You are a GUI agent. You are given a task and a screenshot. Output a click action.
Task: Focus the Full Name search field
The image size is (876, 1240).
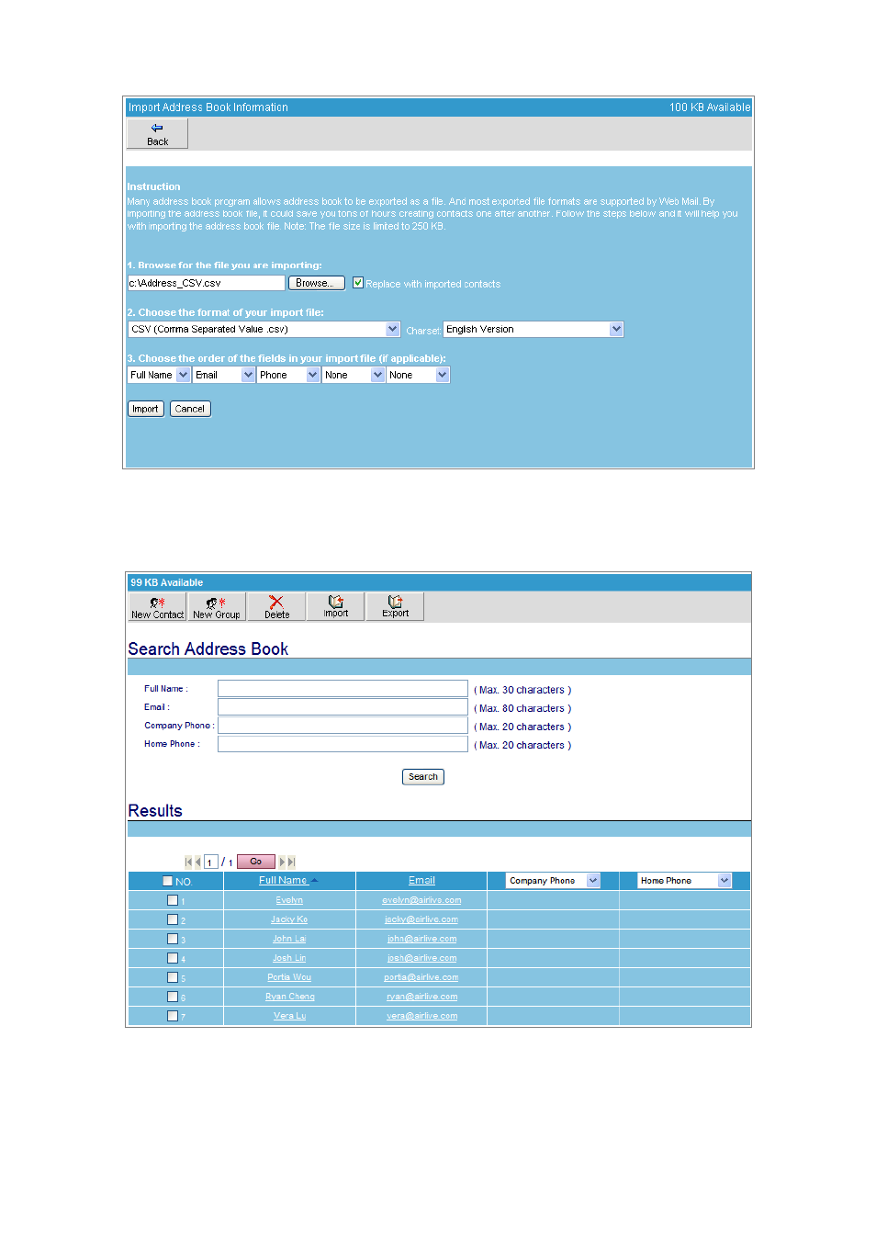click(x=343, y=689)
